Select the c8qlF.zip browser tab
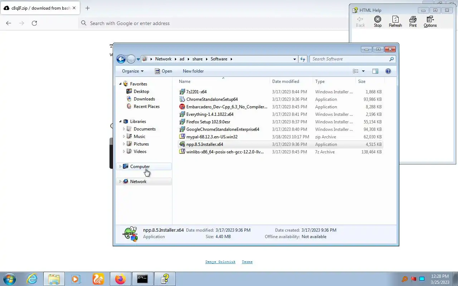 [39, 8]
